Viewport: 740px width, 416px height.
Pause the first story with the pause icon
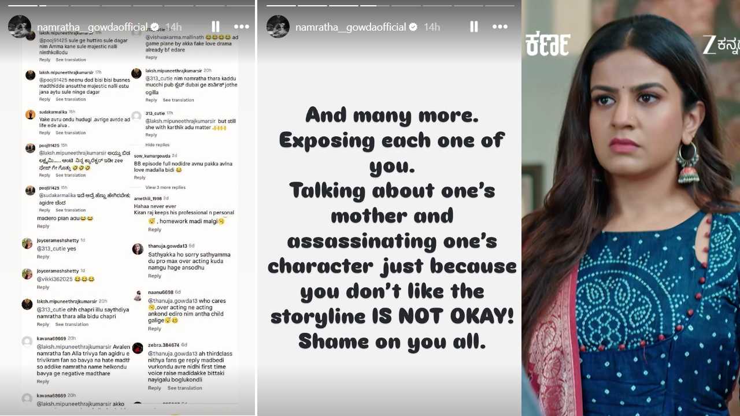216,27
